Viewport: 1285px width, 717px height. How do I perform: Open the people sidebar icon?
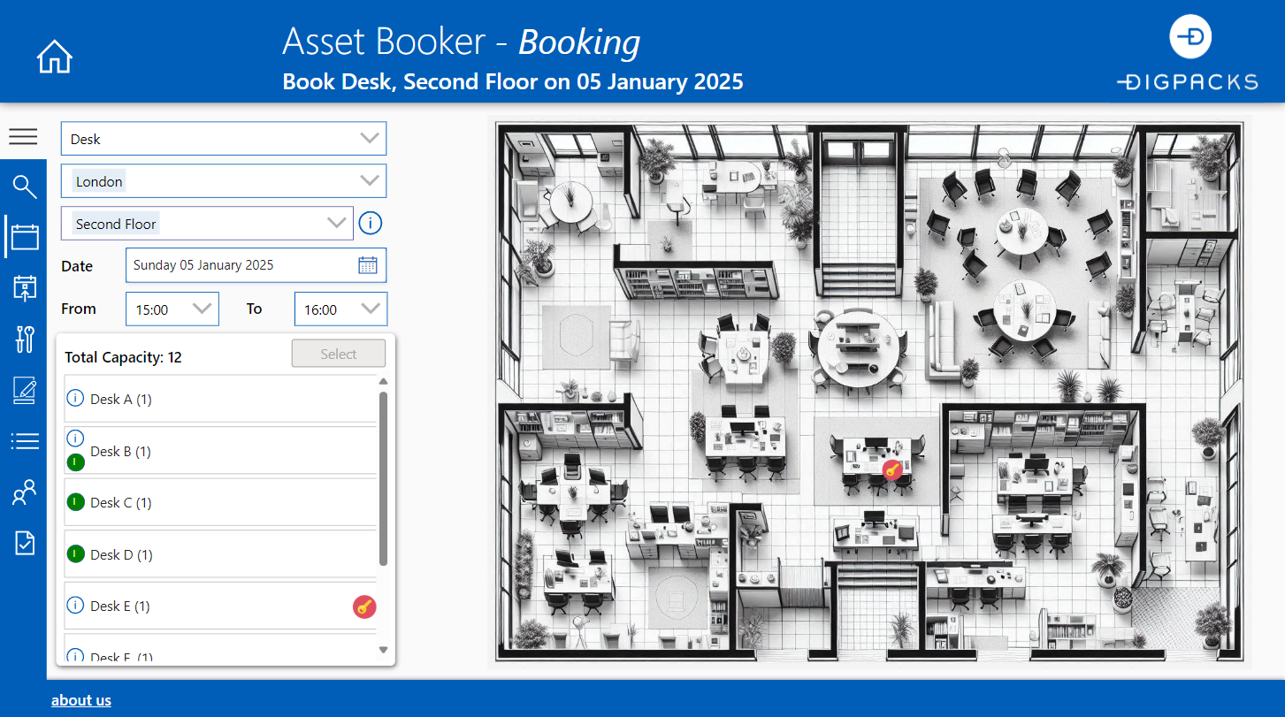tap(24, 492)
